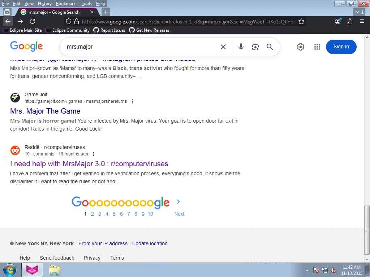Open the account profile icon in toolbar
370x277 pixels.
coord(338,21)
